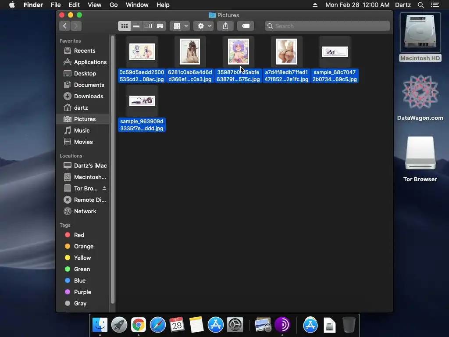Select Dartz's iMac under Locations
449x337 pixels.
[83, 165]
